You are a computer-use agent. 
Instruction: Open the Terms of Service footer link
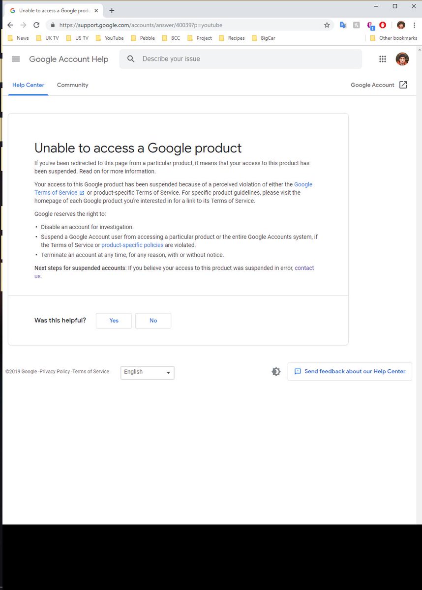pos(91,372)
